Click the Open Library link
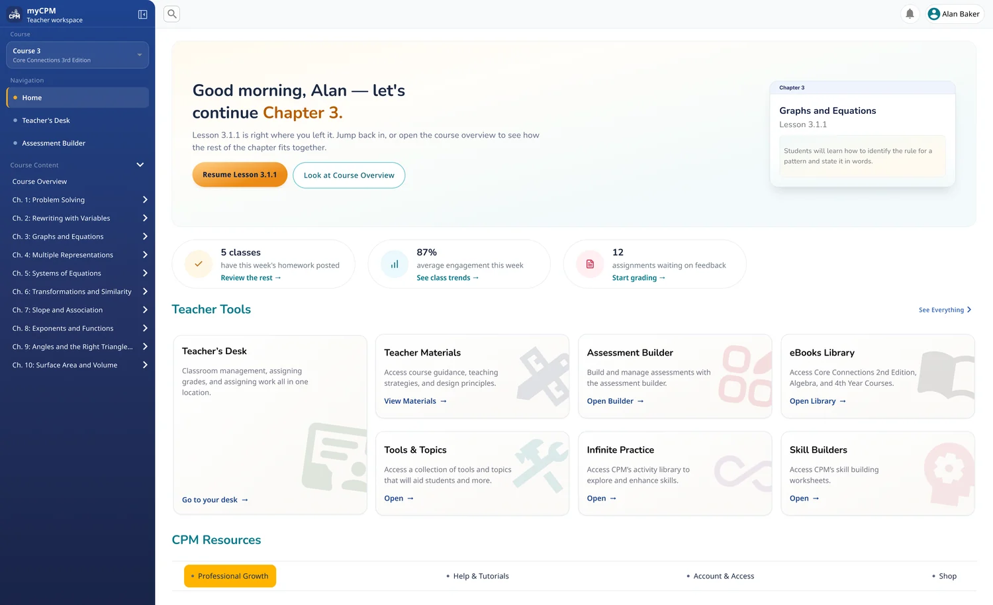Viewport: 993px width, 605px height. [x=818, y=401]
